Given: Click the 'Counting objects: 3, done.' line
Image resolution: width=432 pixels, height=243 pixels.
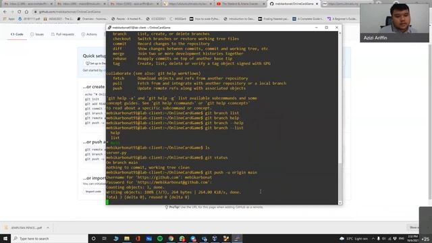Looking at the screenshot, I should (x=135, y=188).
